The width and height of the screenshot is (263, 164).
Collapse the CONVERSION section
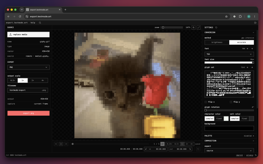(x=253, y=32)
